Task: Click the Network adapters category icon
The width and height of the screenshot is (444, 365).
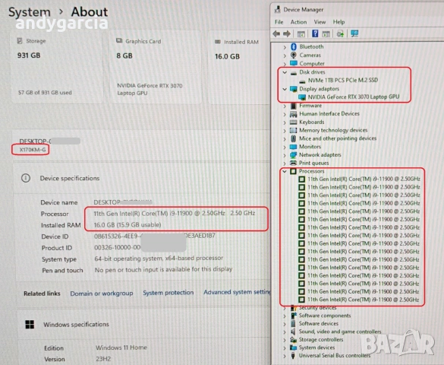Action: pos(294,155)
